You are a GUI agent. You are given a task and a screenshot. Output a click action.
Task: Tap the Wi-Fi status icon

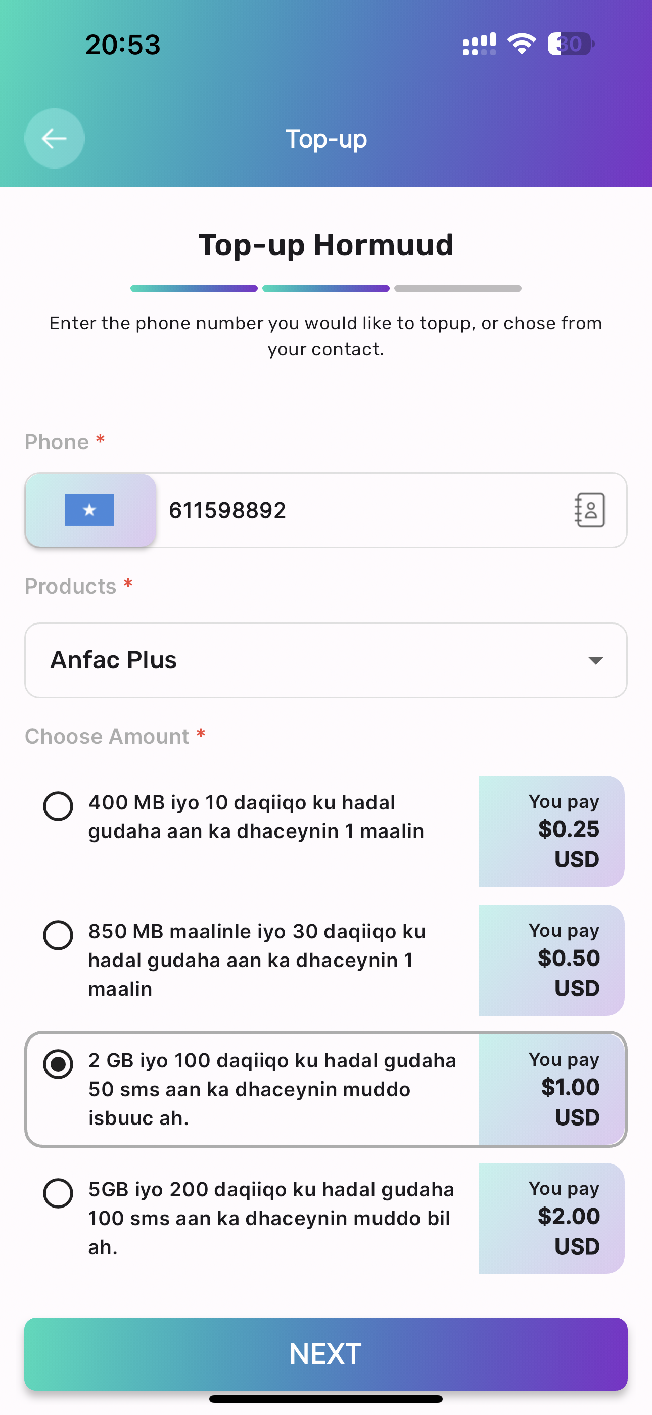[522, 44]
